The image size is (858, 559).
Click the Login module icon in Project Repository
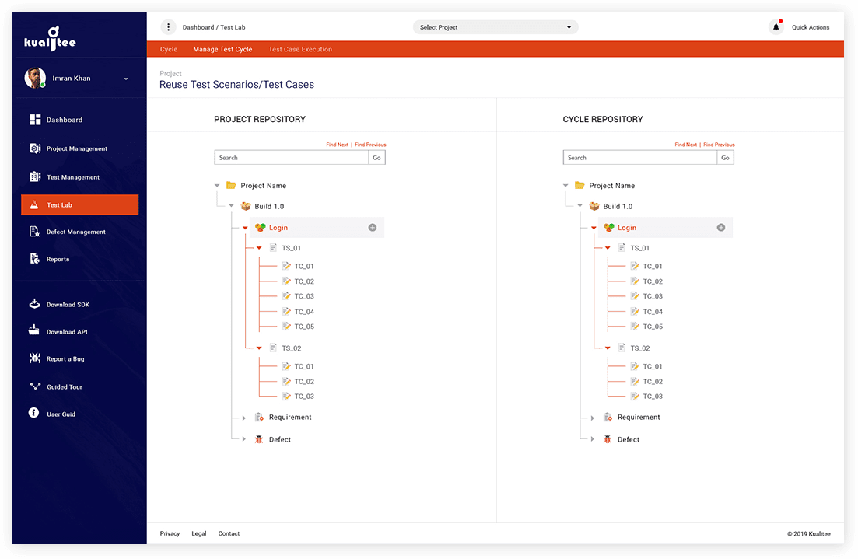point(261,228)
